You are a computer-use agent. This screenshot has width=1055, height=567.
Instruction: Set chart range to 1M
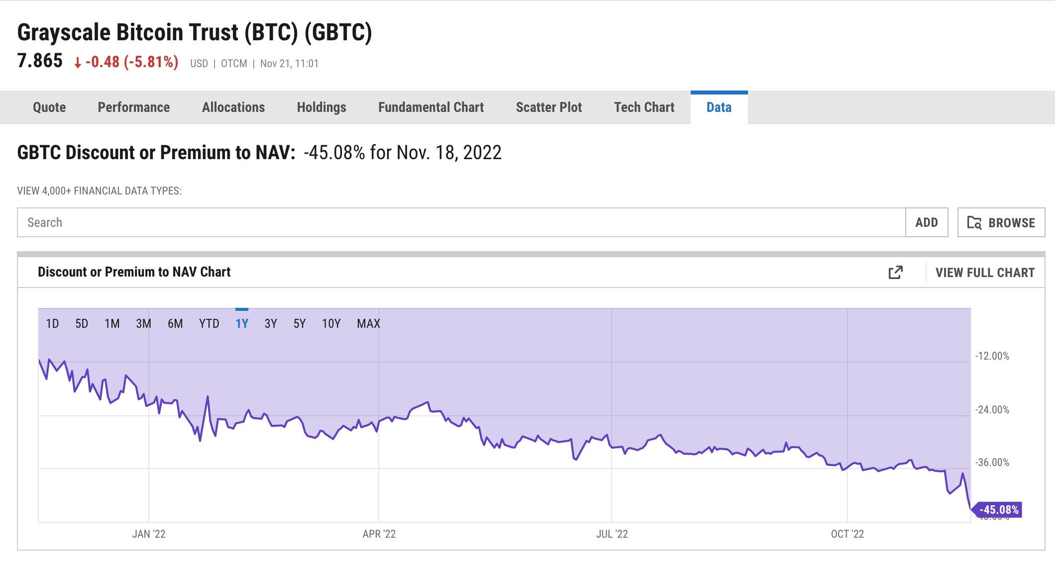(x=112, y=324)
